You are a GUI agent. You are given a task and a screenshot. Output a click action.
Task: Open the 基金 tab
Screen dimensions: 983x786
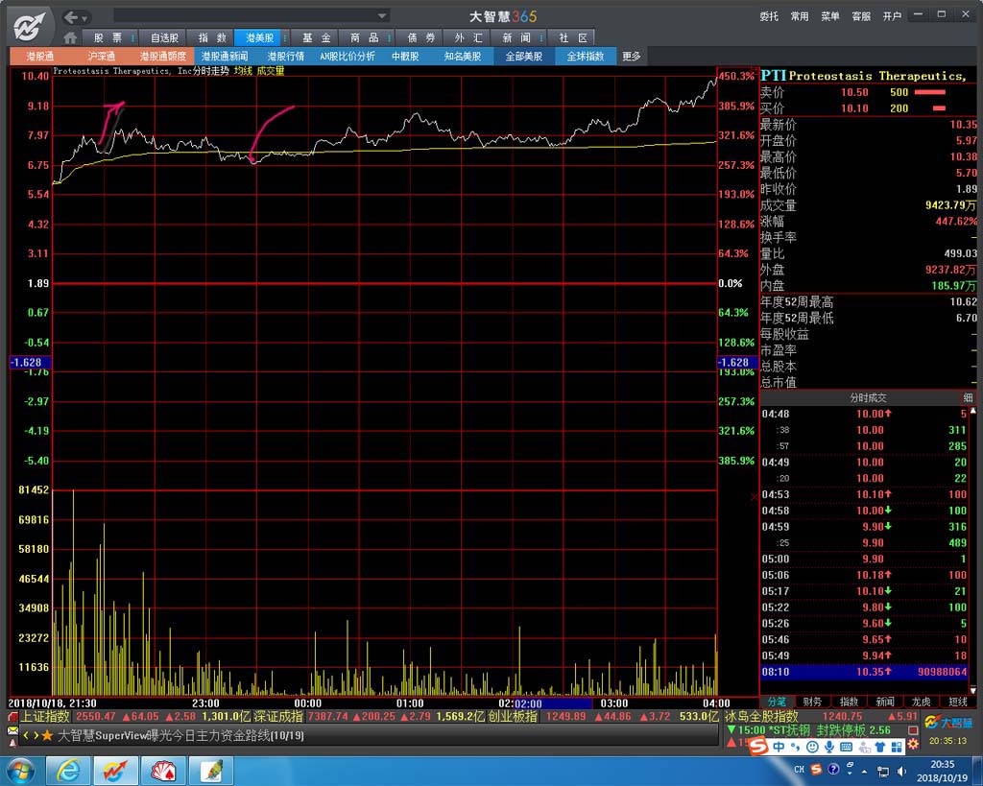[316, 37]
